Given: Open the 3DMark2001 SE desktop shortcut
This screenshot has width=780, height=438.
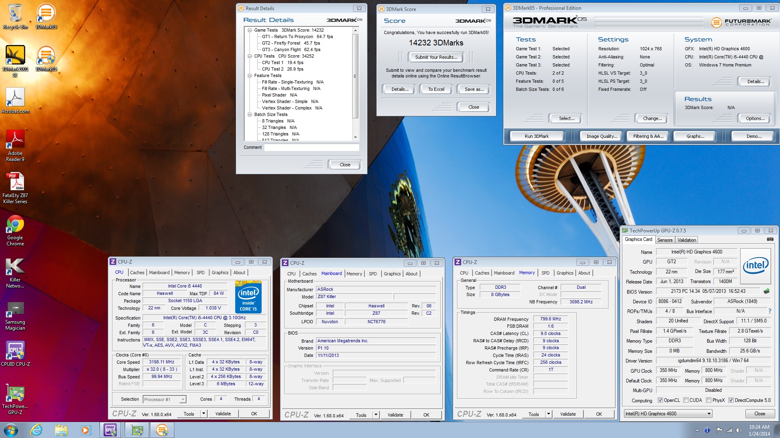Looking at the screenshot, I should (15, 61).
